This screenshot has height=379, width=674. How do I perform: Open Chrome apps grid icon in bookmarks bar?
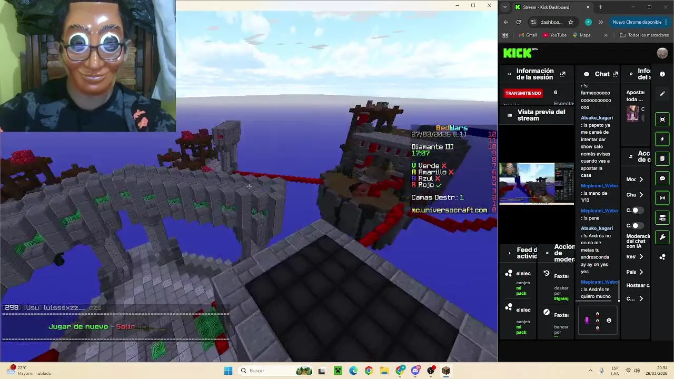506,35
